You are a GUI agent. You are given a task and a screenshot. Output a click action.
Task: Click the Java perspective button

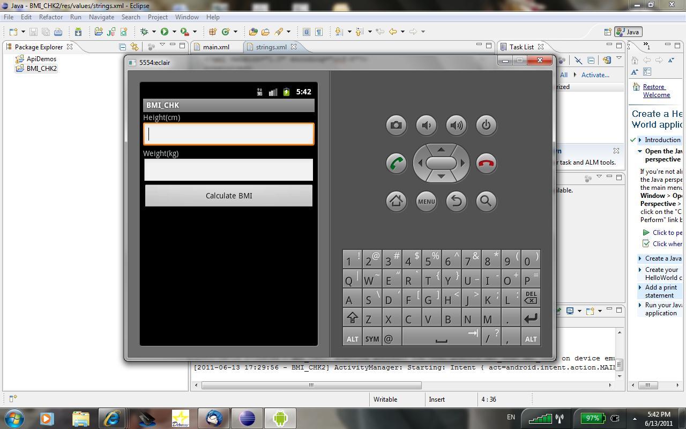point(628,32)
